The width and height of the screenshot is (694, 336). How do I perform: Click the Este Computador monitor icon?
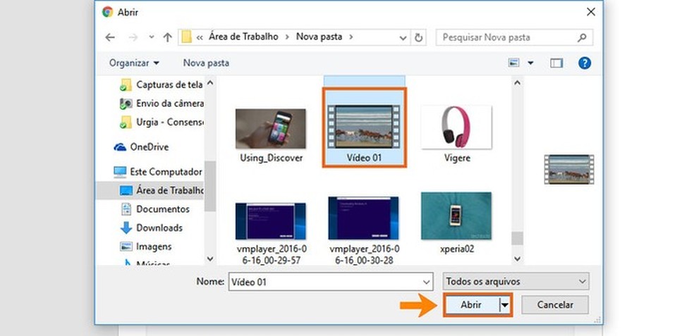(120, 172)
